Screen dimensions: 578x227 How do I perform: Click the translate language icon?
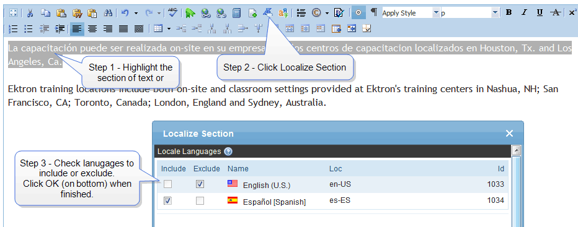(x=283, y=13)
